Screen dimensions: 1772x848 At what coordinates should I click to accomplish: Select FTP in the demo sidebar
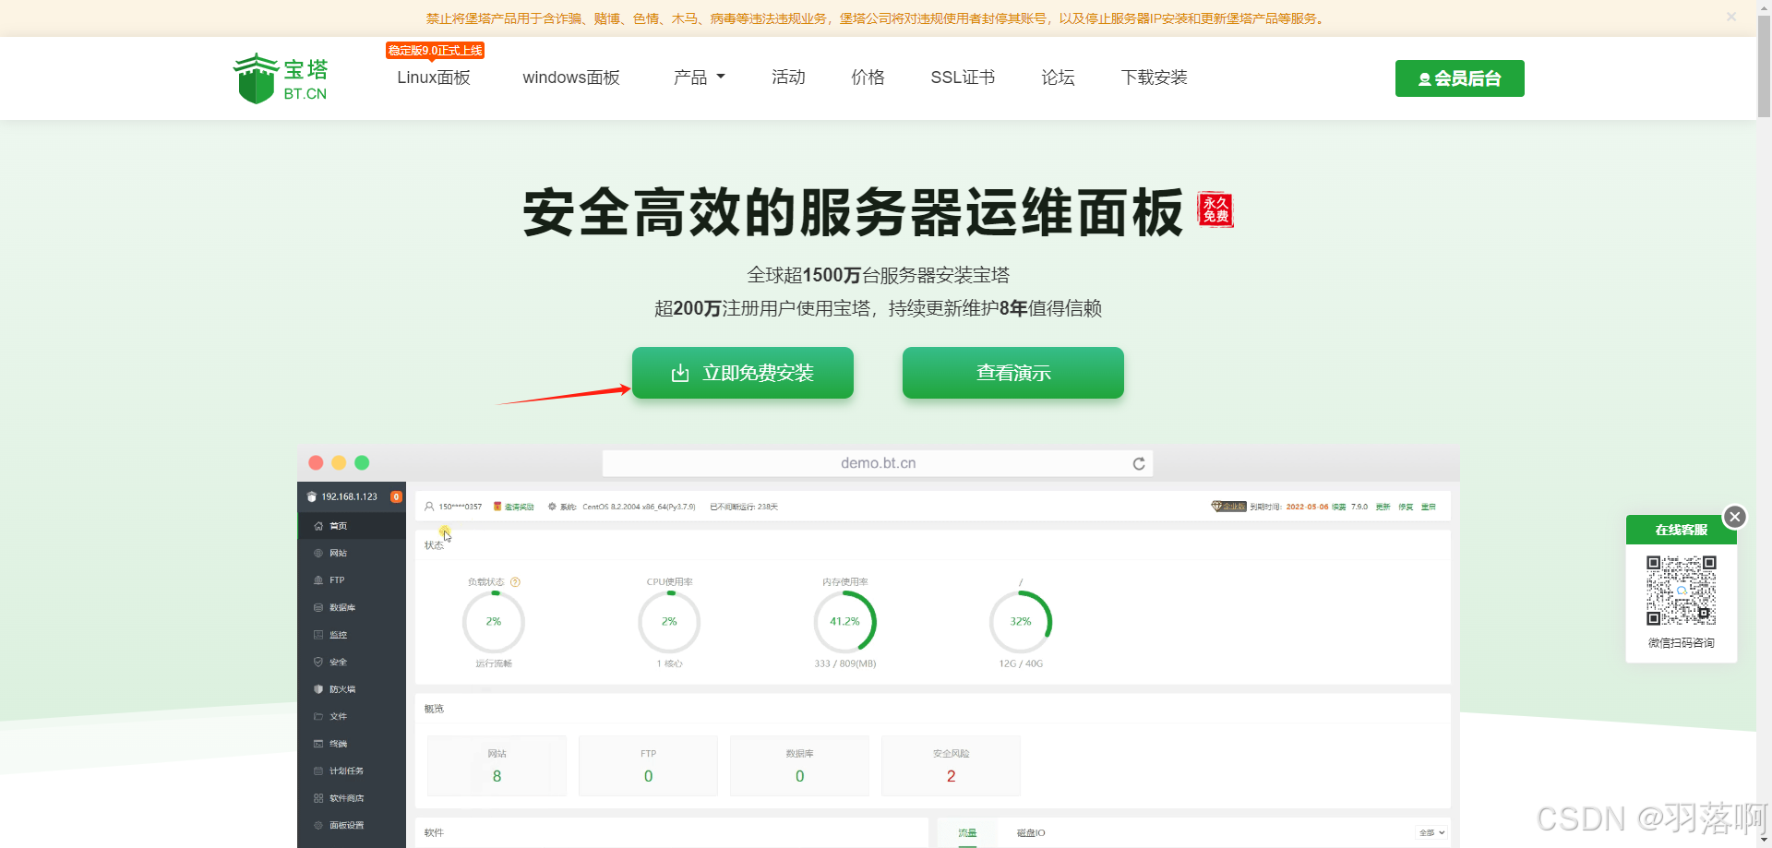352,580
